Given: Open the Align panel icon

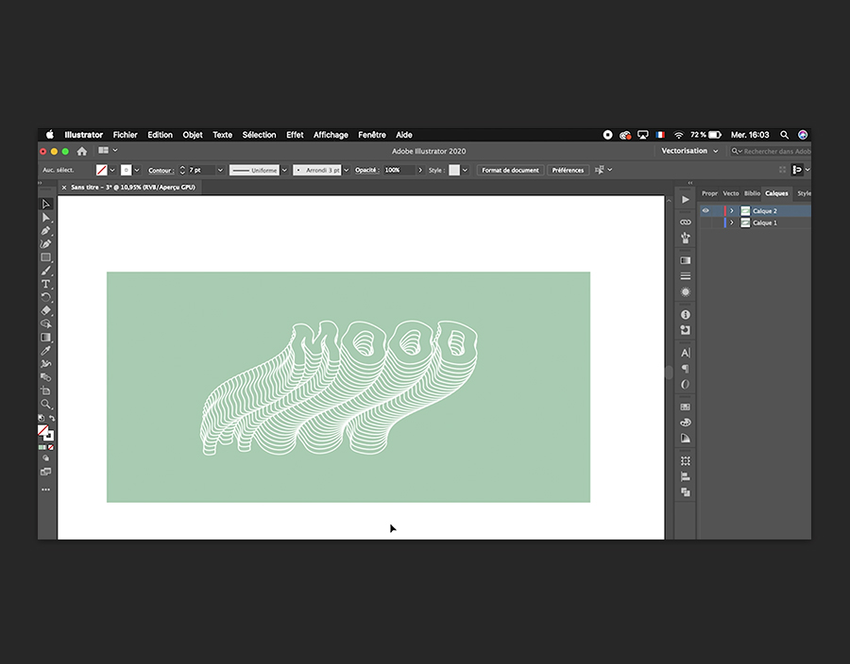Looking at the screenshot, I should pos(686,476).
